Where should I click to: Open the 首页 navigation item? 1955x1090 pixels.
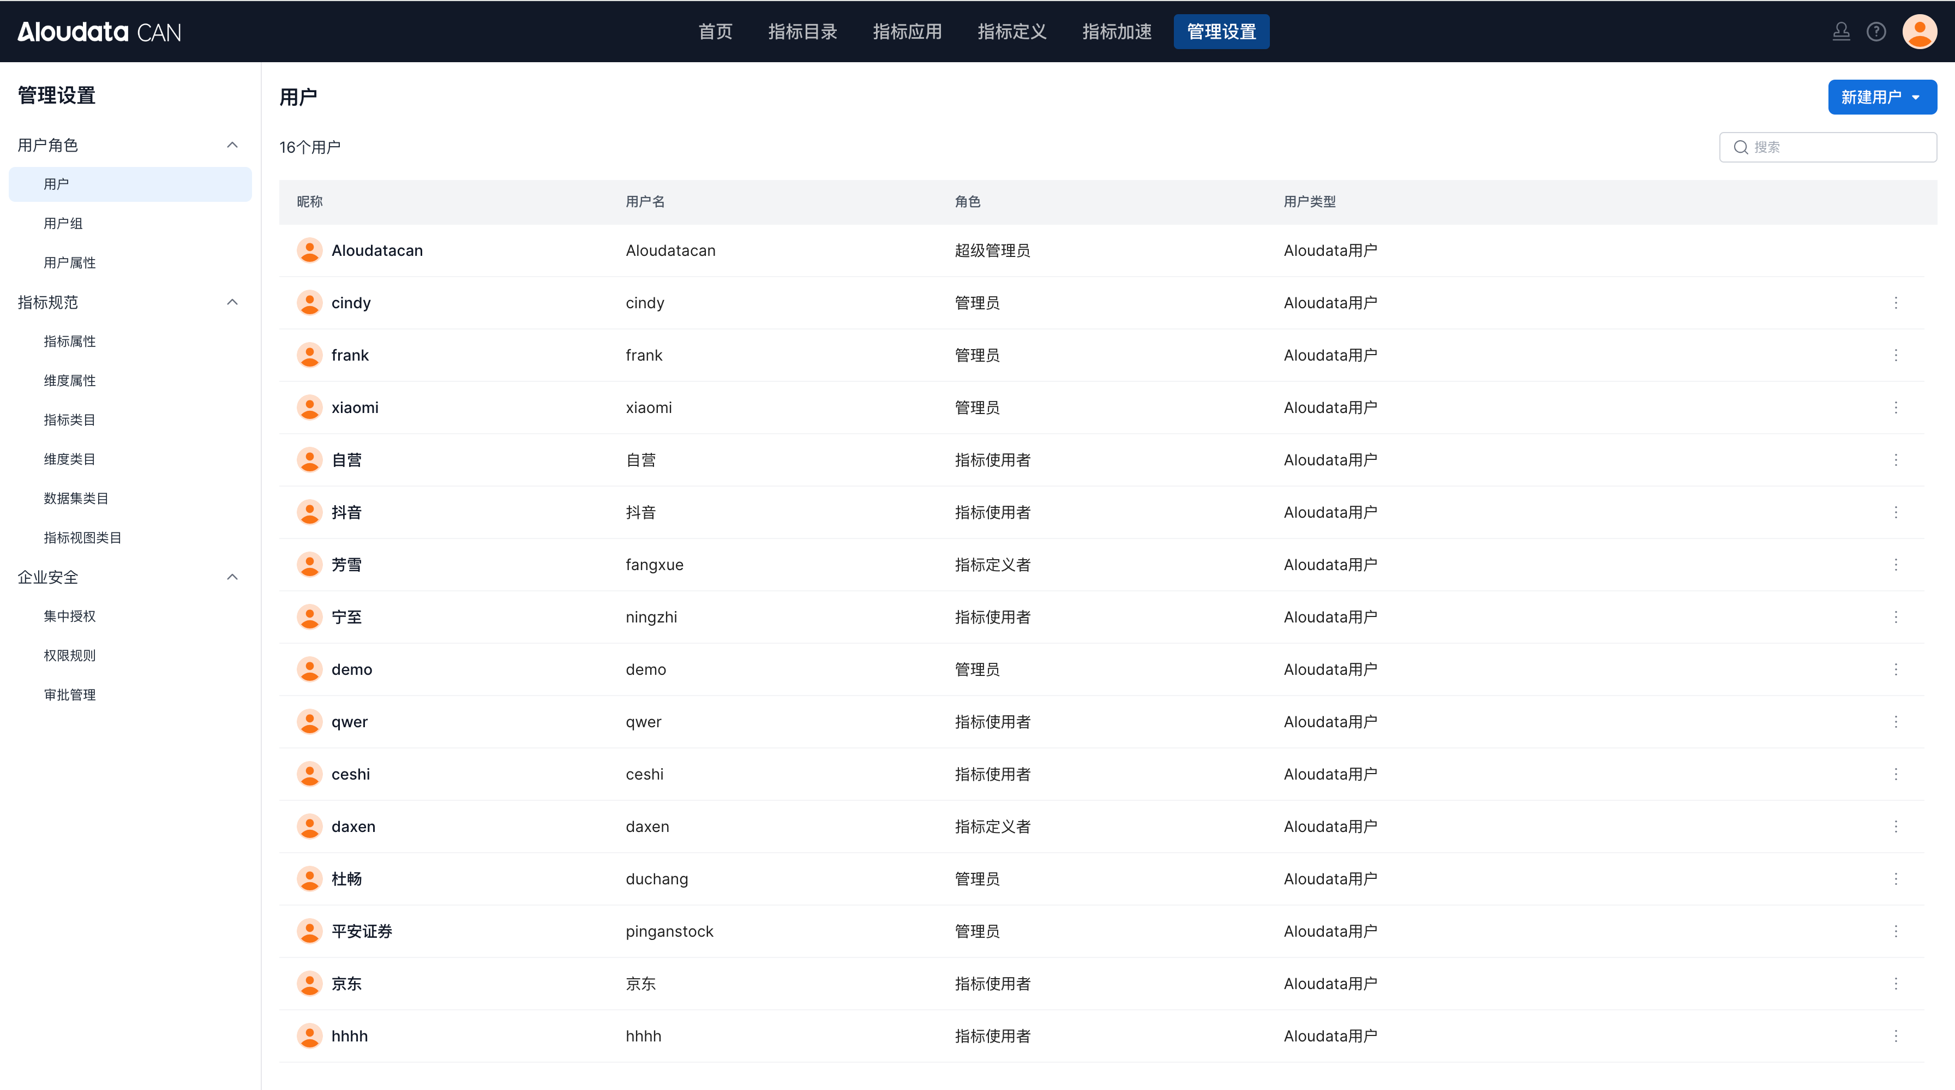[x=715, y=32]
